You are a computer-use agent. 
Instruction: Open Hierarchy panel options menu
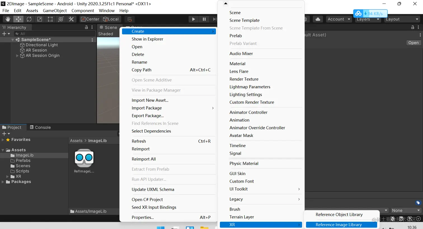tap(92, 27)
